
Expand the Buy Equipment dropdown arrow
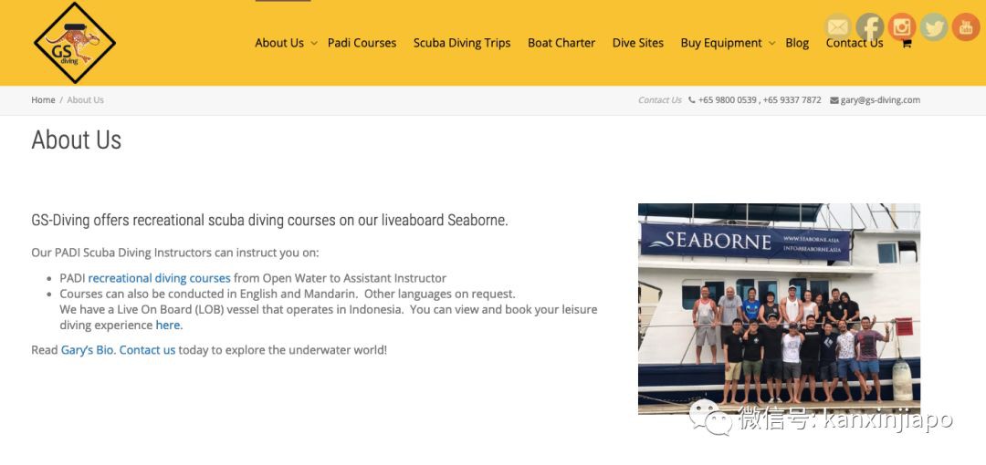[x=771, y=43]
